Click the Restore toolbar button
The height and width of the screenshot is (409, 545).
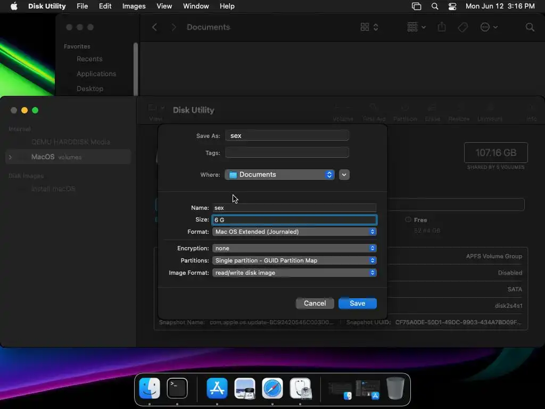(x=459, y=112)
